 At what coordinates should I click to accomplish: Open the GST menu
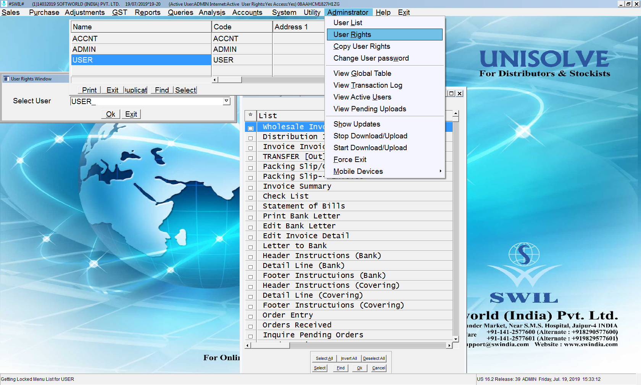coord(119,12)
